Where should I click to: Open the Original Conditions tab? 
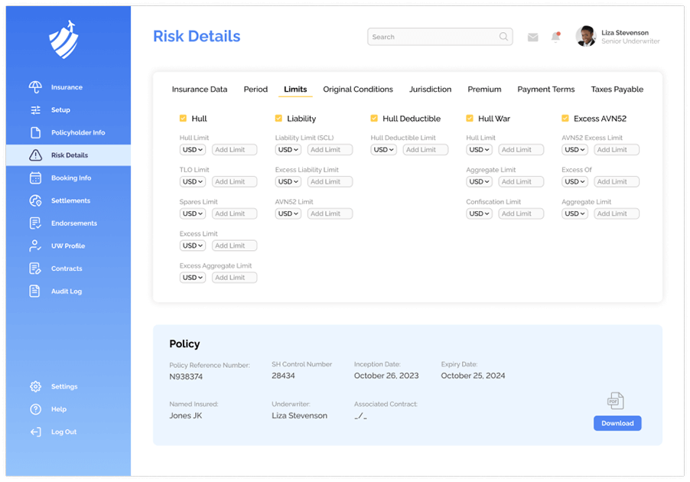coord(358,90)
